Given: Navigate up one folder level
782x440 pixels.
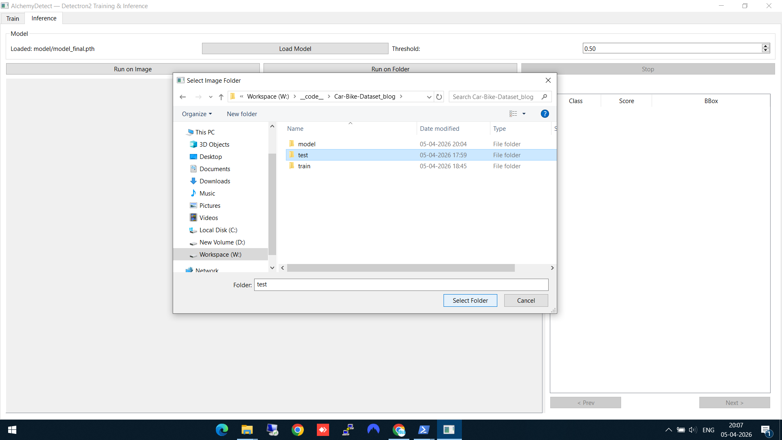Looking at the screenshot, I should [221, 97].
